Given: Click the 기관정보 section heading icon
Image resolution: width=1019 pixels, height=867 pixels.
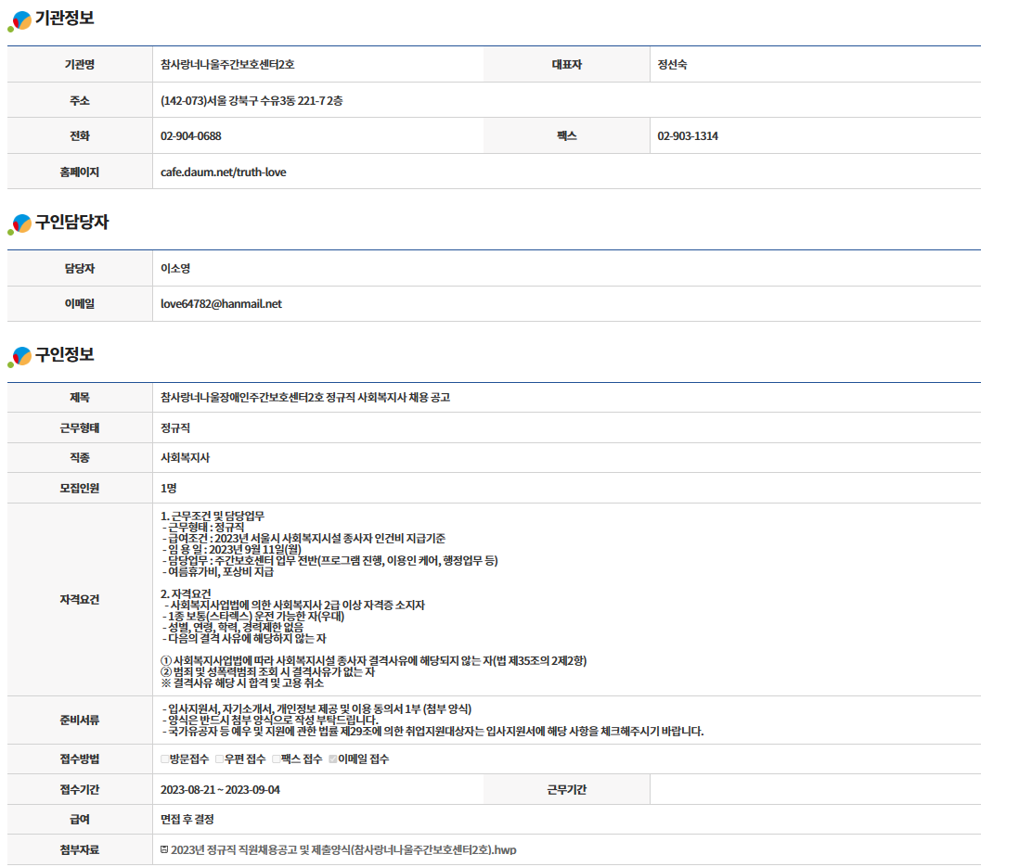Looking at the screenshot, I should 19,19.
